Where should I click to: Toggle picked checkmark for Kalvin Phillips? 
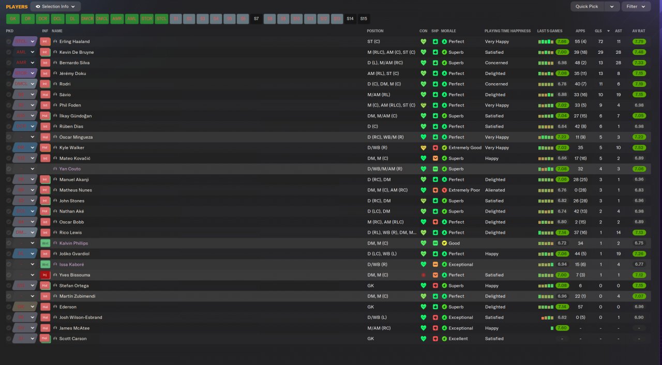point(9,243)
